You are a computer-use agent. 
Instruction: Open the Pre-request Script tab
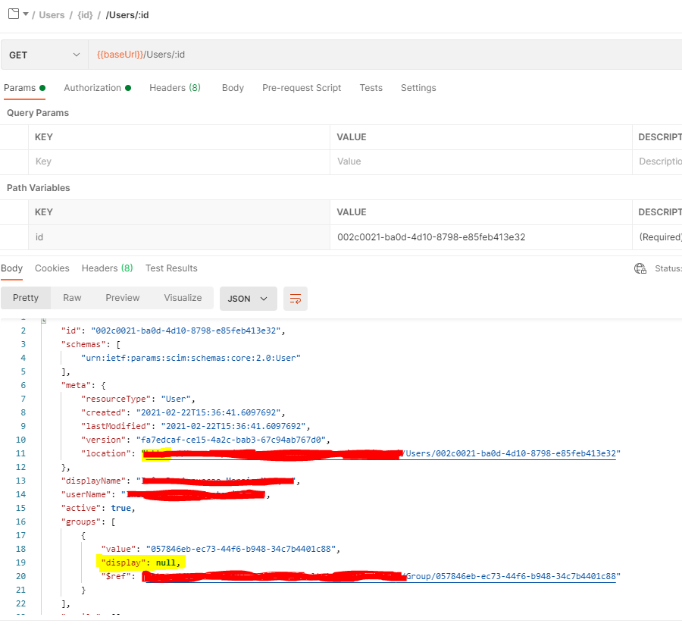pyautogui.click(x=302, y=87)
